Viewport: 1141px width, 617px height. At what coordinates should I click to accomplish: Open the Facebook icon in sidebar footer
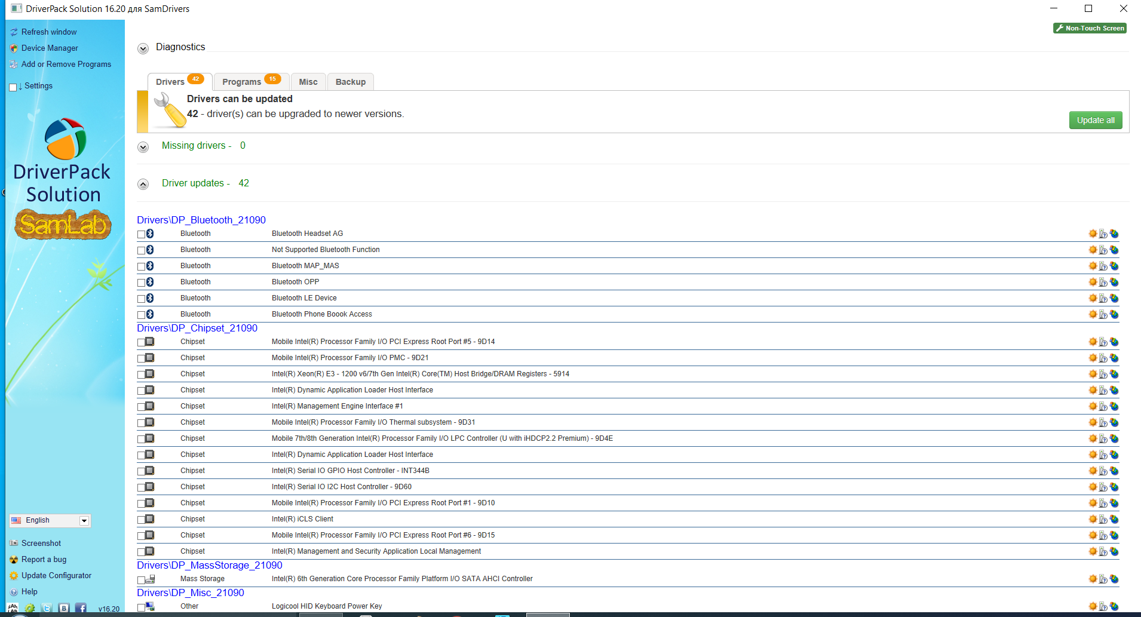pos(81,608)
